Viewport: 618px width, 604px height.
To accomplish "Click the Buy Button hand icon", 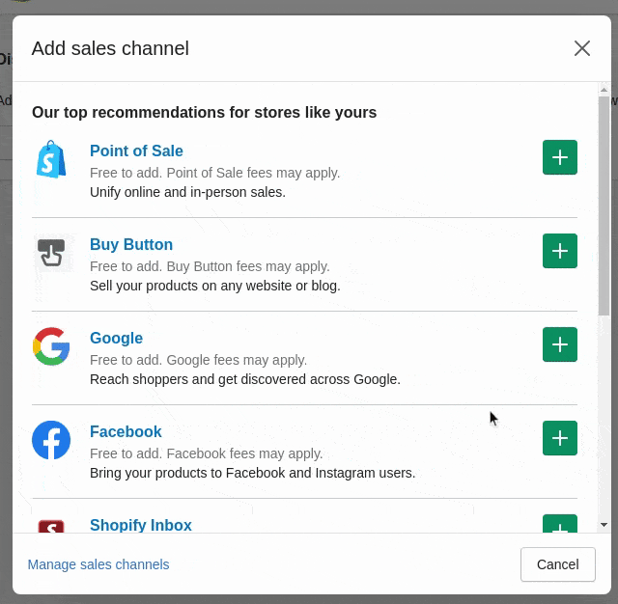I will 51,253.
